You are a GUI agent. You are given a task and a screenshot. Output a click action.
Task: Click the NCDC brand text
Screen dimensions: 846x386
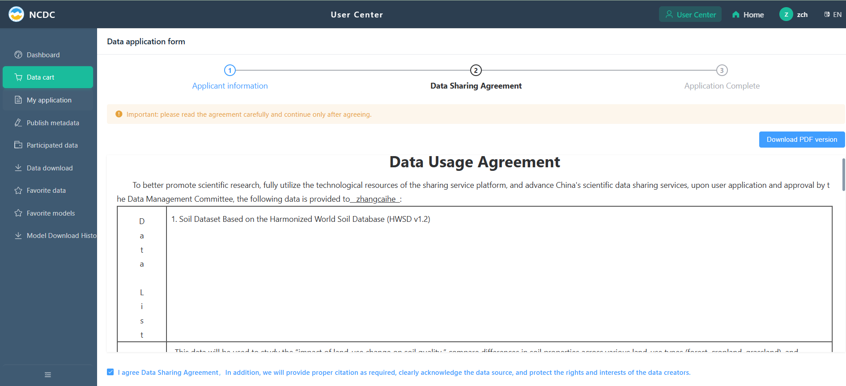point(42,15)
